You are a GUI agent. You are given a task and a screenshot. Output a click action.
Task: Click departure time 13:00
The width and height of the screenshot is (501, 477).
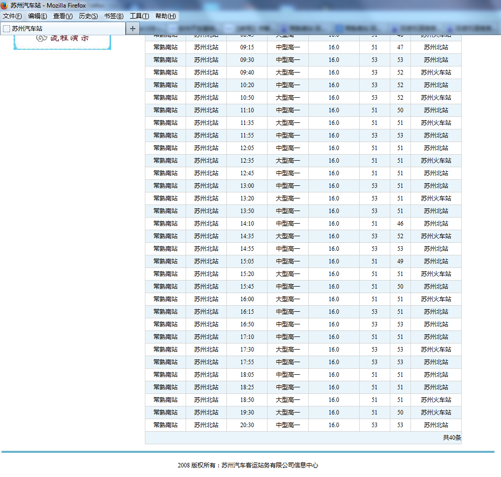click(247, 186)
